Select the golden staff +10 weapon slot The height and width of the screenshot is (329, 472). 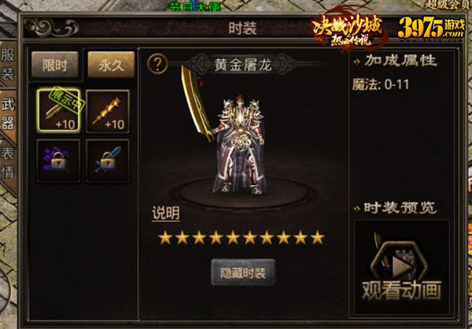click(x=108, y=111)
